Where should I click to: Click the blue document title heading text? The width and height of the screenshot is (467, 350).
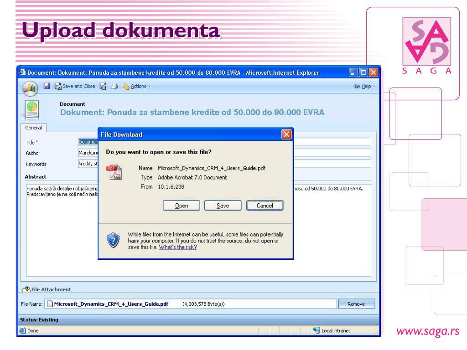pos(192,112)
